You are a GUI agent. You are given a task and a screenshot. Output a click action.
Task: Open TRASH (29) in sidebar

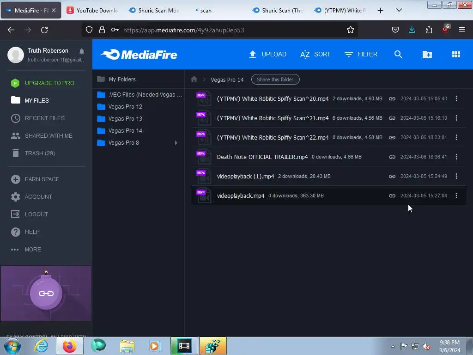[x=33, y=153]
